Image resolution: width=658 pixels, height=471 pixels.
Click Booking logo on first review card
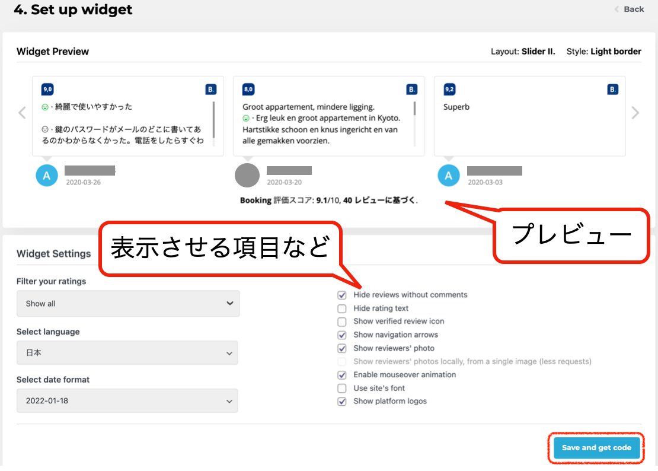(210, 90)
